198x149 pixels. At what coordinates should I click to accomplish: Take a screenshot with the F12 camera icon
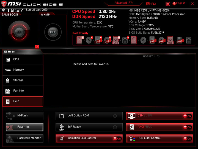[x=148, y=4]
